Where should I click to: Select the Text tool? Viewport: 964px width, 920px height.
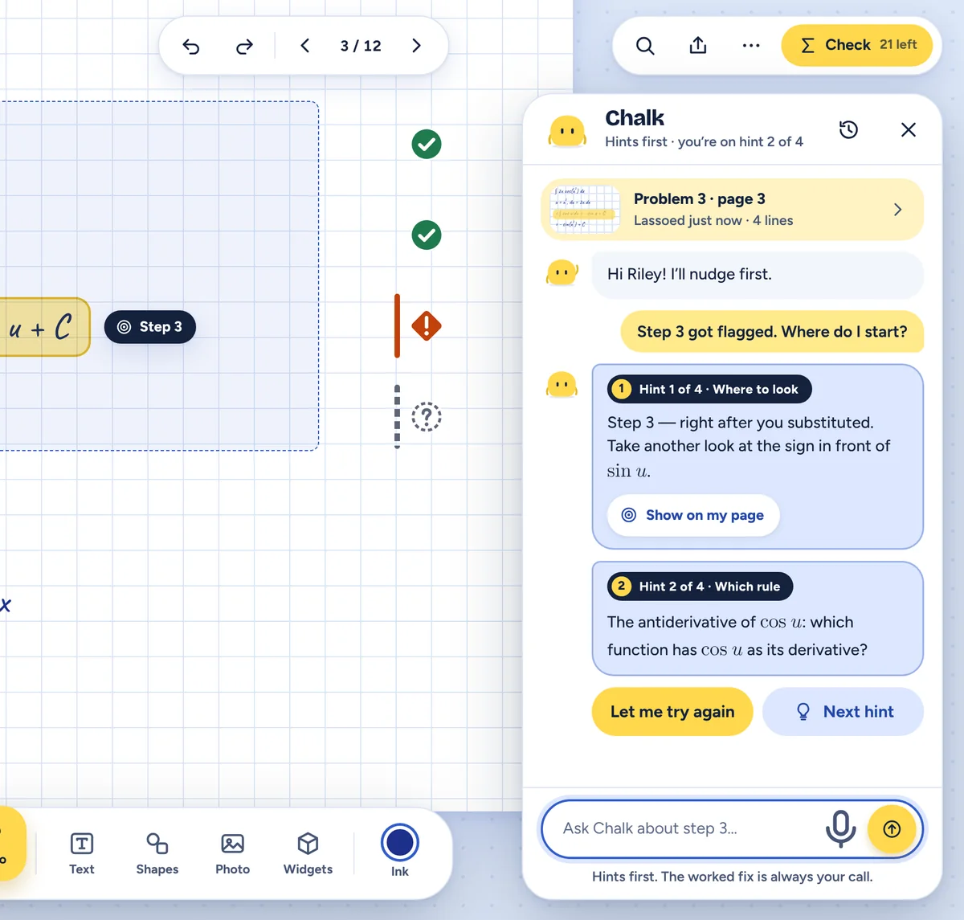(82, 853)
